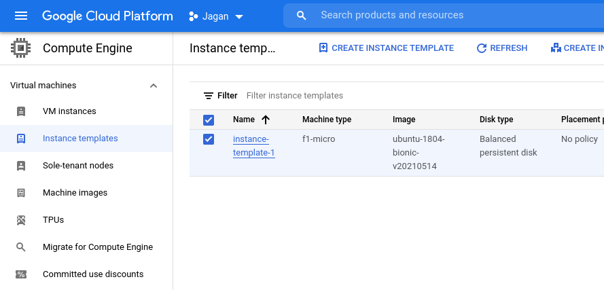Click the VM instances sidebar icon
The height and width of the screenshot is (290, 604).
[21, 111]
